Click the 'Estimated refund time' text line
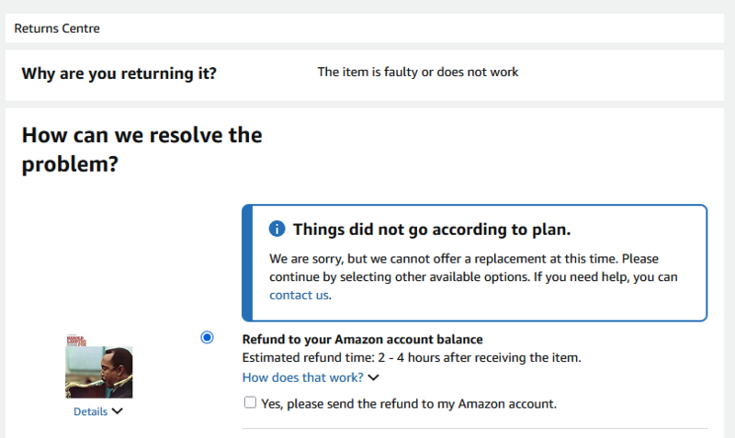Viewport: 735px width, 438px height. coord(412,357)
